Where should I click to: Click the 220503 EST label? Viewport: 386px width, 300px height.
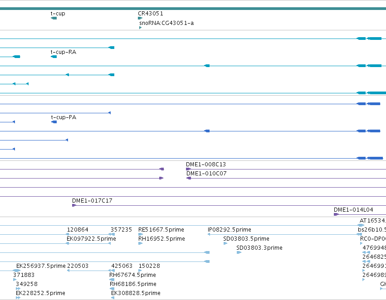[78, 266]
